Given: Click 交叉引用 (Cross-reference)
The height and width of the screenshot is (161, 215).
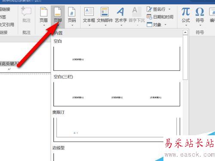Looking at the screenshot, I should point(7,25).
